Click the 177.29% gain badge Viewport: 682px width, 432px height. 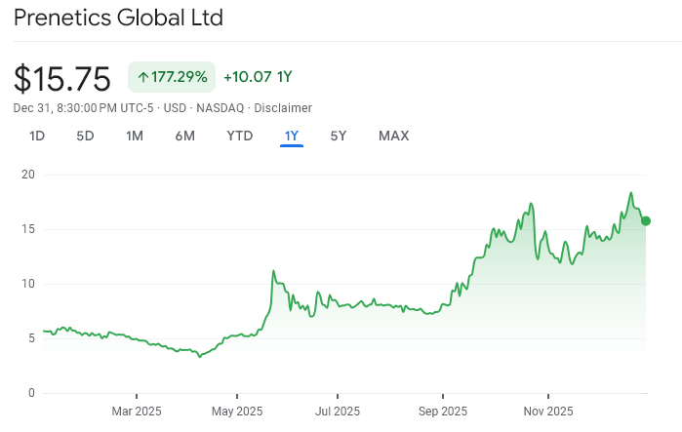click(x=171, y=77)
